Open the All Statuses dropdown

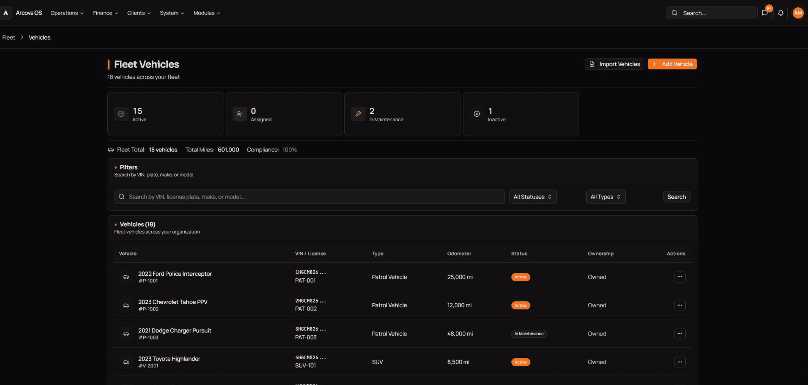coord(533,197)
